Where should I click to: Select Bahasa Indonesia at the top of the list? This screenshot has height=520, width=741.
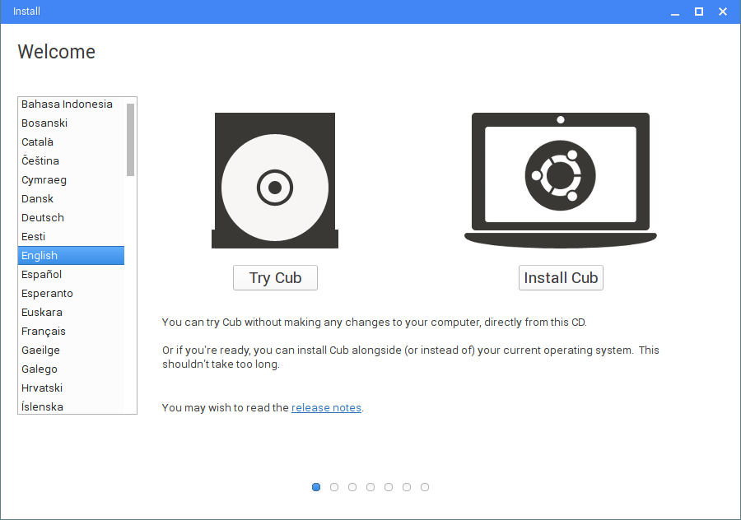71,104
